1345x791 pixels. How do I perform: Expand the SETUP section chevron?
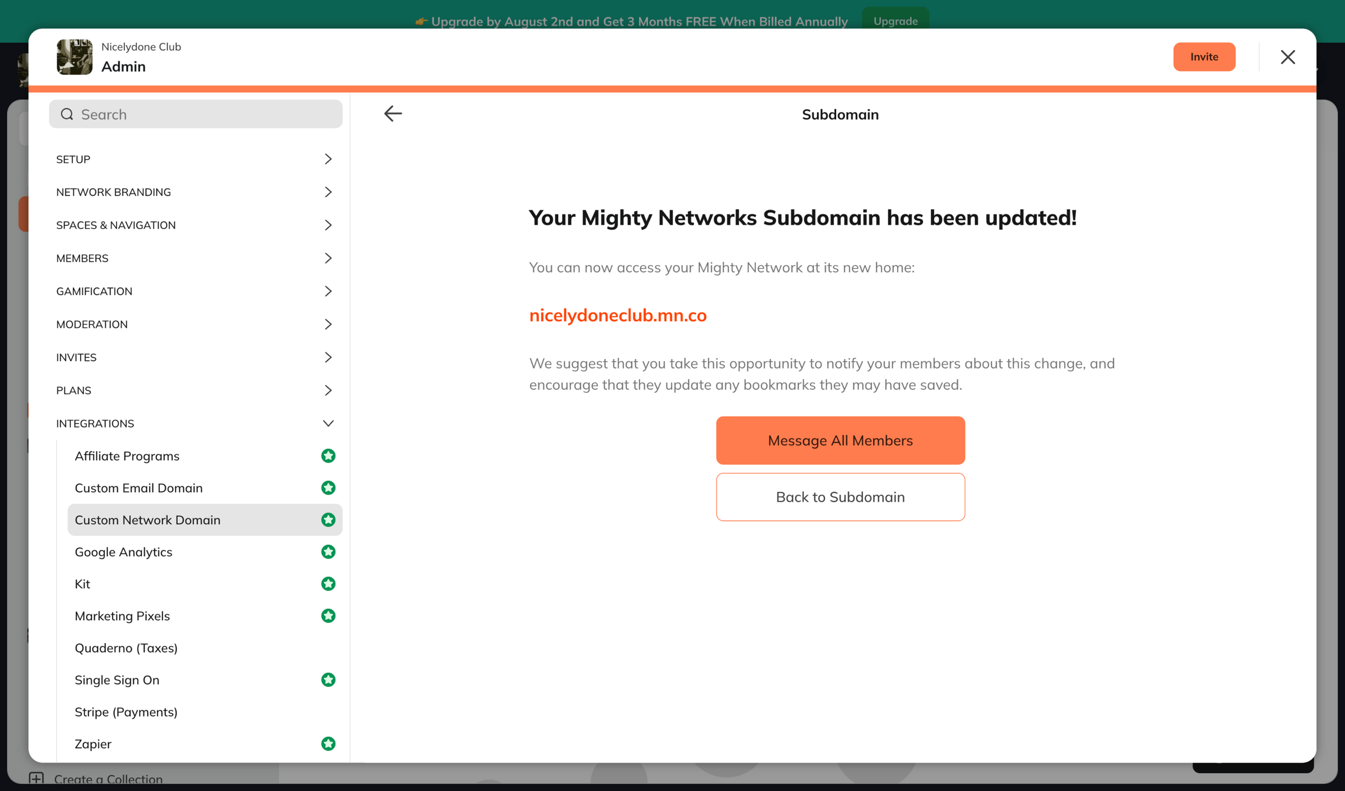(328, 159)
